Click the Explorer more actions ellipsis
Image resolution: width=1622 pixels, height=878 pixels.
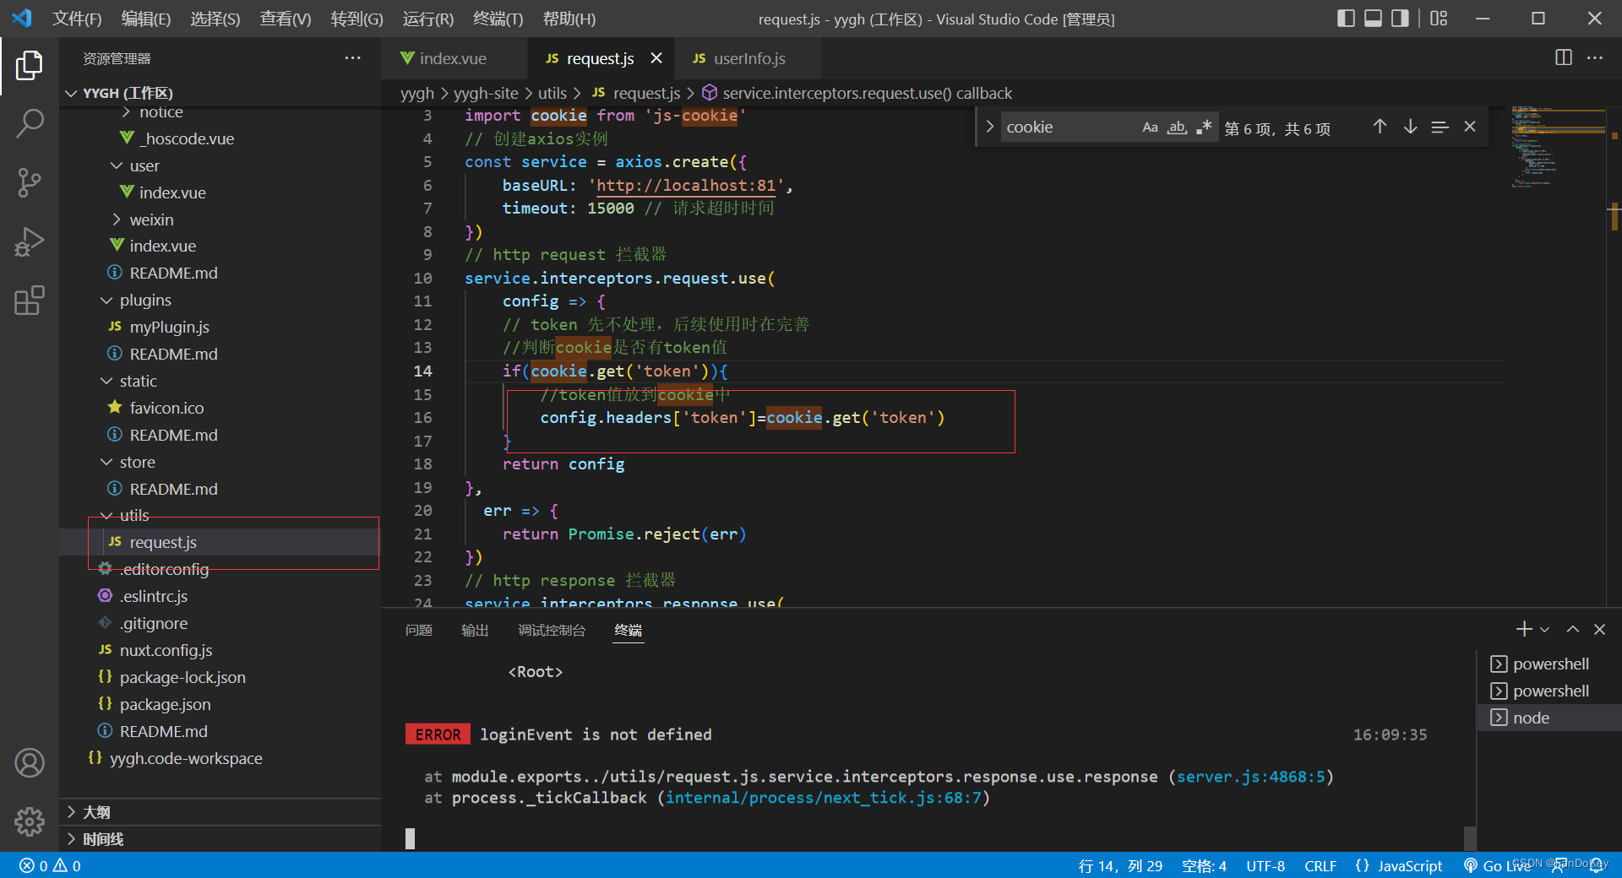(352, 58)
